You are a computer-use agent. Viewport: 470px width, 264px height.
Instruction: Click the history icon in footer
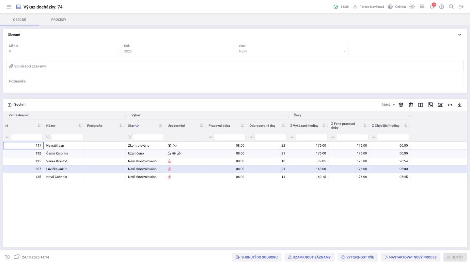pos(8,257)
